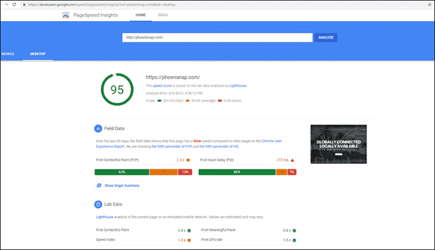Click the Analysis time text
Image resolution: width=435 pixels, height=250 pixels.
[174, 93]
